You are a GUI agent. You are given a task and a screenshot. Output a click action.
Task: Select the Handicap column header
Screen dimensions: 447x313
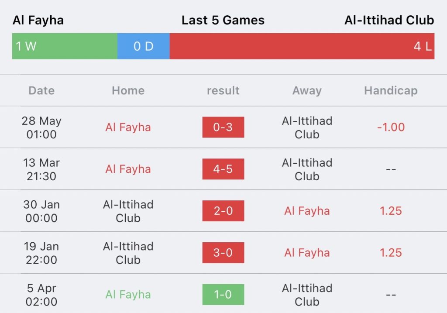[391, 91]
